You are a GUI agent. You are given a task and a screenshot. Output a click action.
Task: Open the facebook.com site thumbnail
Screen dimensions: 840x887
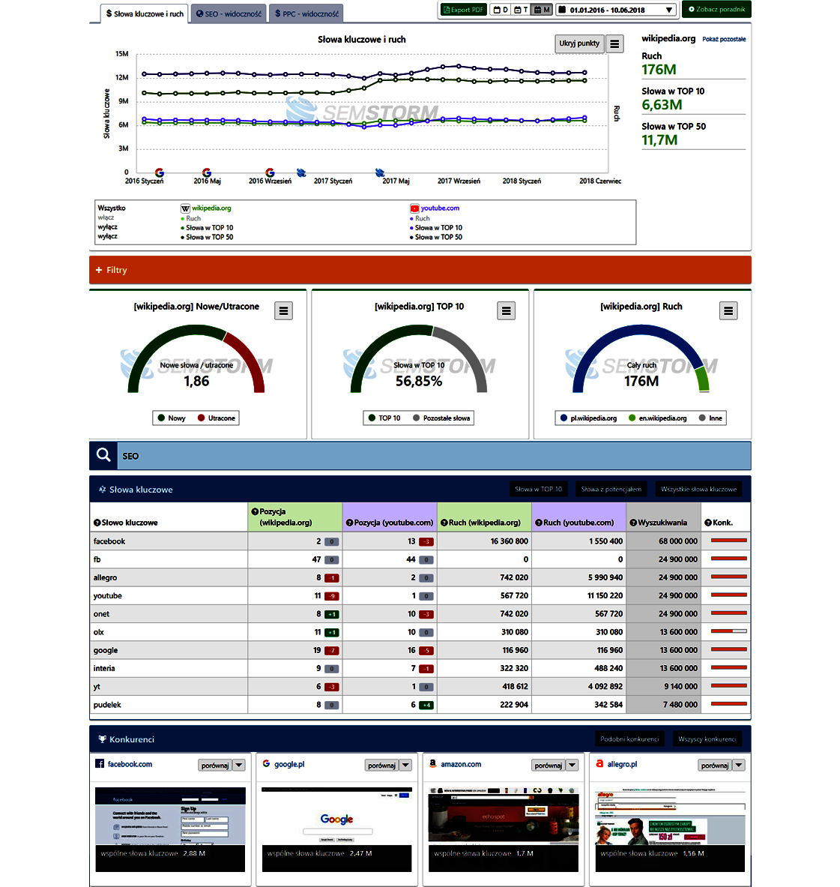coord(170,829)
